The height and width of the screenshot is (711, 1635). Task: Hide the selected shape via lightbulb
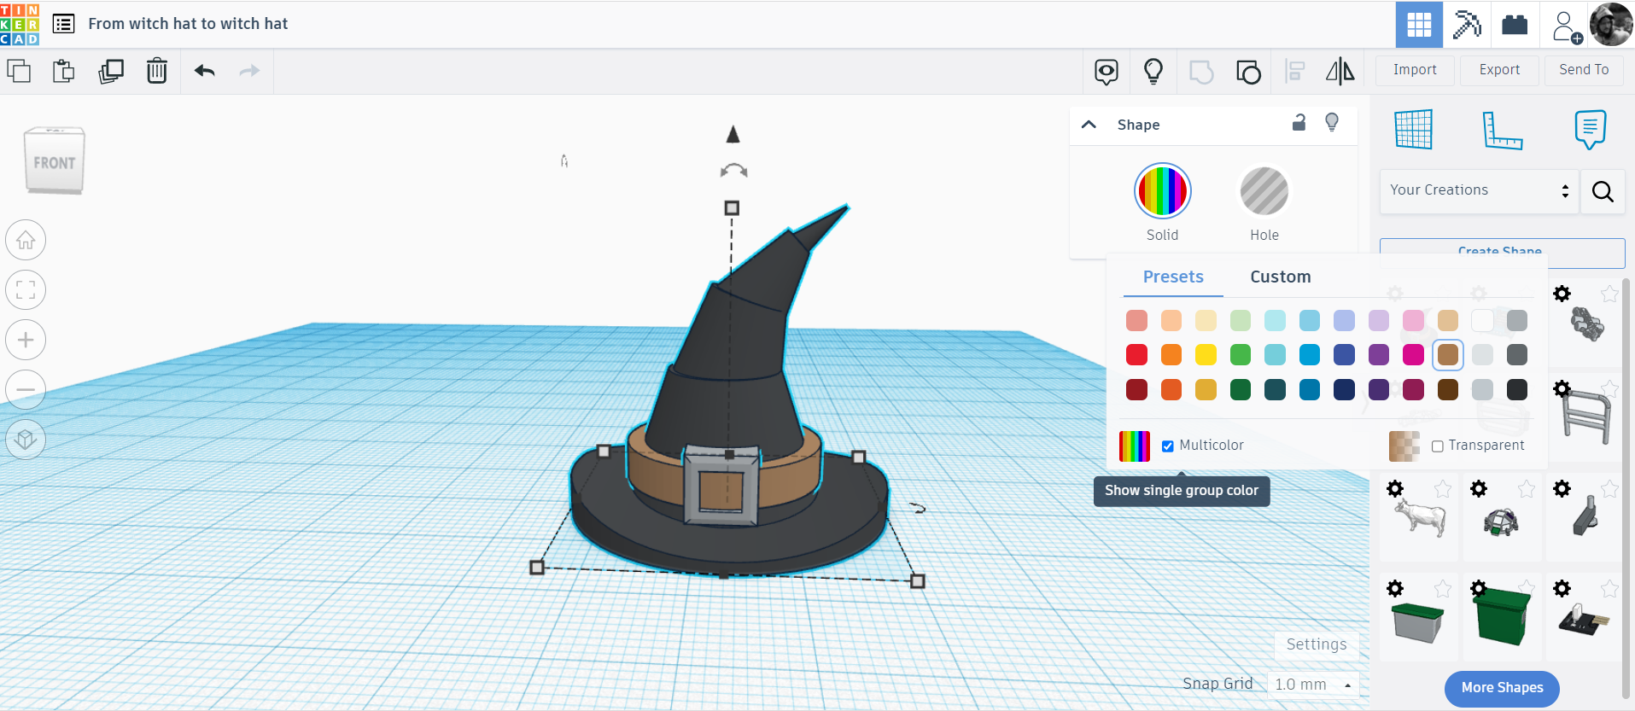[1332, 123]
